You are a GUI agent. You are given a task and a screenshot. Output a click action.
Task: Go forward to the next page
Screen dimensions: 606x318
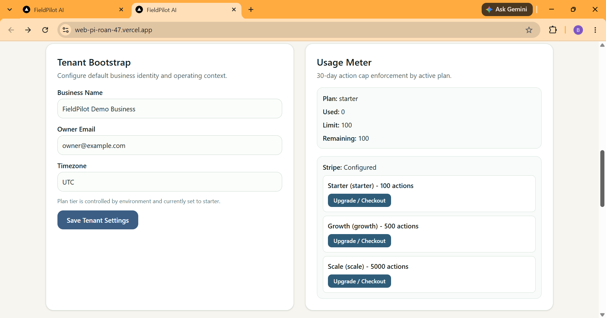28,30
